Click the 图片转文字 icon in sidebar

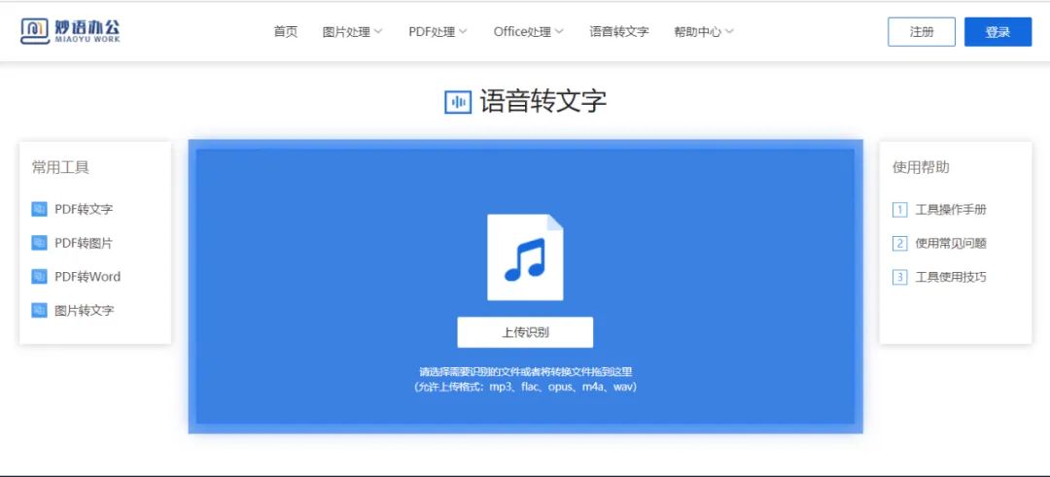(x=40, y=311)
